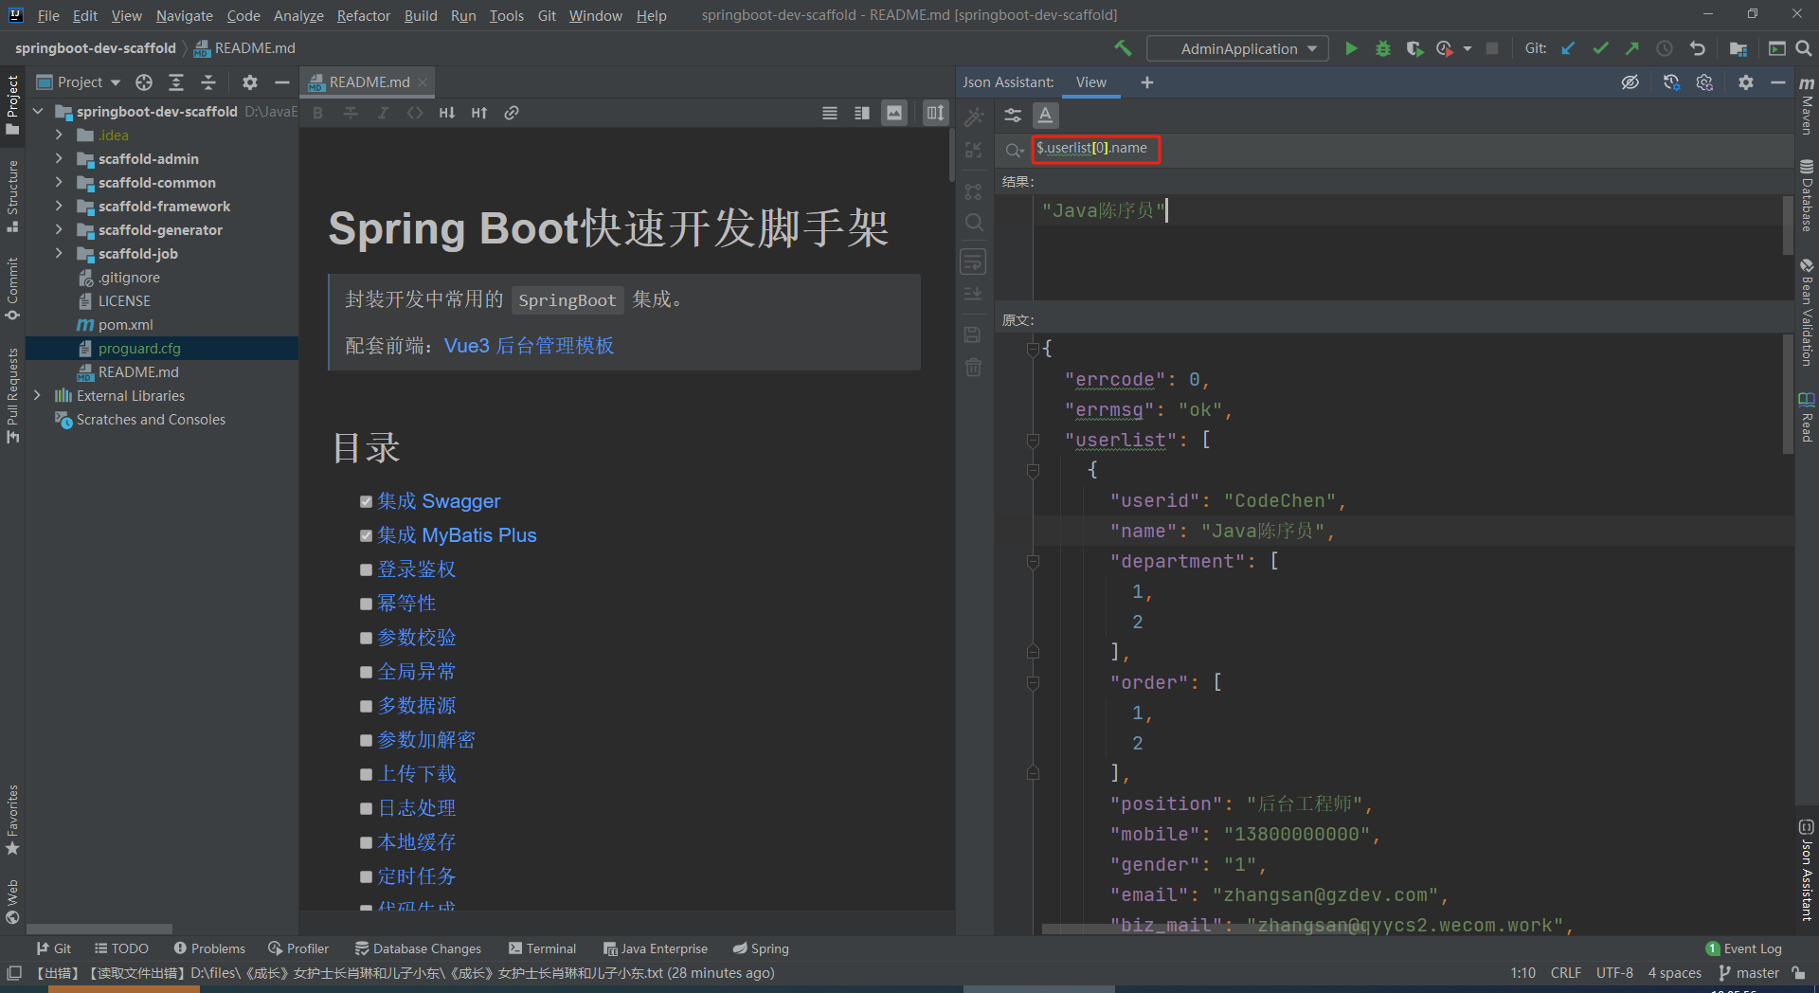Update project via the blue Git arrow
This screenshot has width=1819, height=993.
click(x=1568, y=48)
